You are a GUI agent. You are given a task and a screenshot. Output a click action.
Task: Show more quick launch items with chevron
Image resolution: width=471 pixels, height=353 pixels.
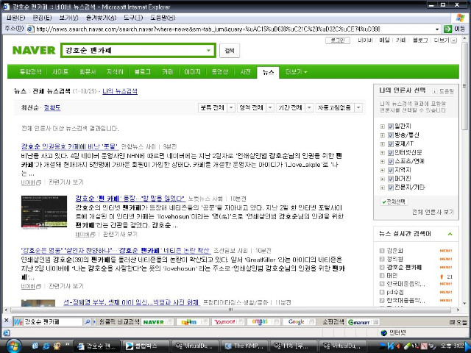point(67,344)
